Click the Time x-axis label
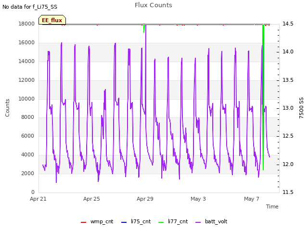This screenshot has width=308, height=231. click(272, 206)
